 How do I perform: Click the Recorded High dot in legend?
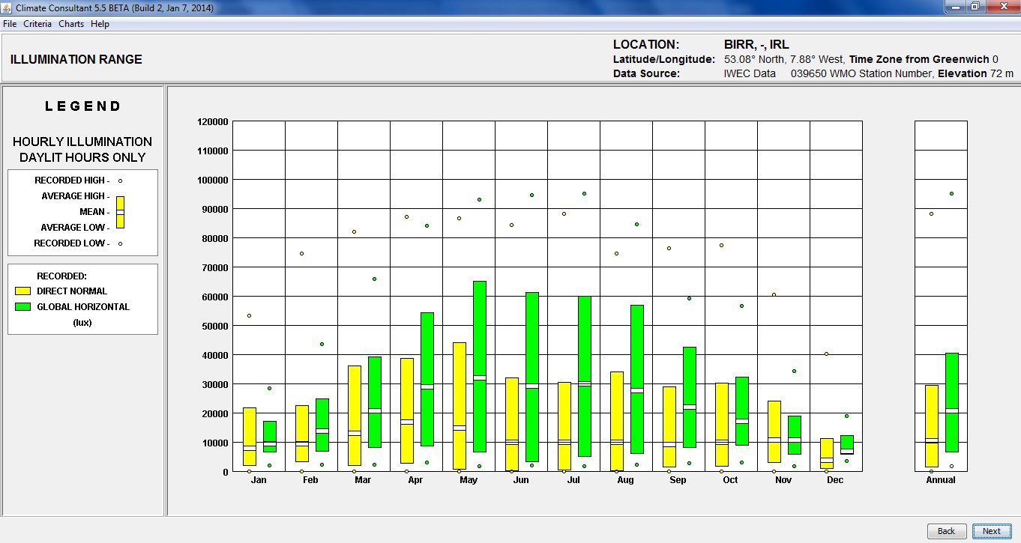click(x=120, y=181)
